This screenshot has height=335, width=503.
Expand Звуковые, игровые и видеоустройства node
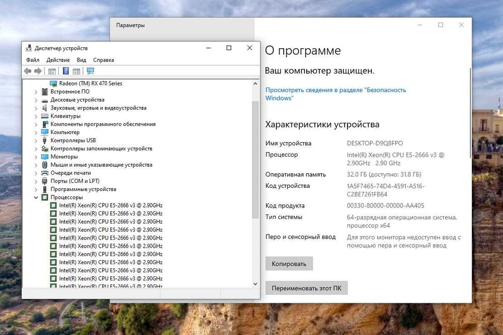click(x=36, y=108)
